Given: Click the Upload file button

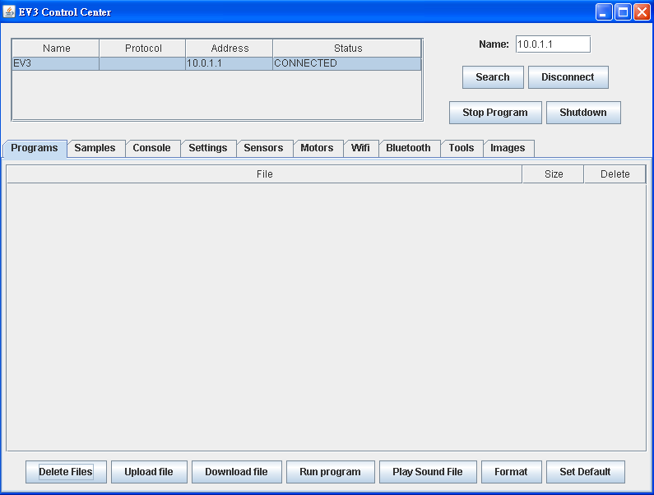Looking at the screenshot, I should (x=149, y=472).
